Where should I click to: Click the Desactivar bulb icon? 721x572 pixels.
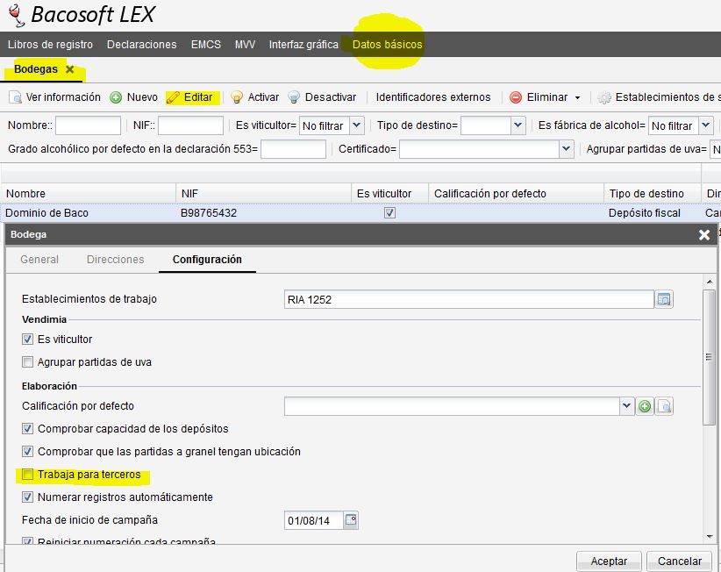coord(294,97)
